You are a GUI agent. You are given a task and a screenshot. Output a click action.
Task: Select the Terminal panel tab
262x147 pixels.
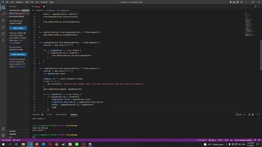74,114
